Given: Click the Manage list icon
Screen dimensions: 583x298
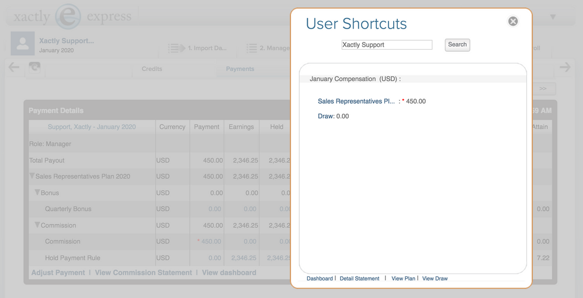Looking at the screenshot, I should pos(252,48).
